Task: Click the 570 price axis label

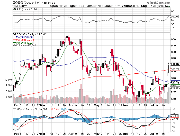Action: 173,92
